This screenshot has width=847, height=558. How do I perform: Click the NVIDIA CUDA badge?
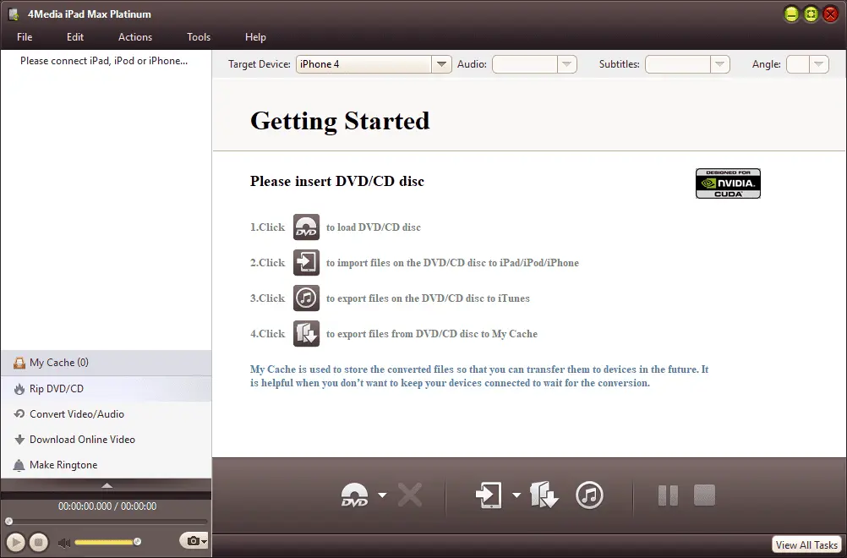(x=728, y=183)
